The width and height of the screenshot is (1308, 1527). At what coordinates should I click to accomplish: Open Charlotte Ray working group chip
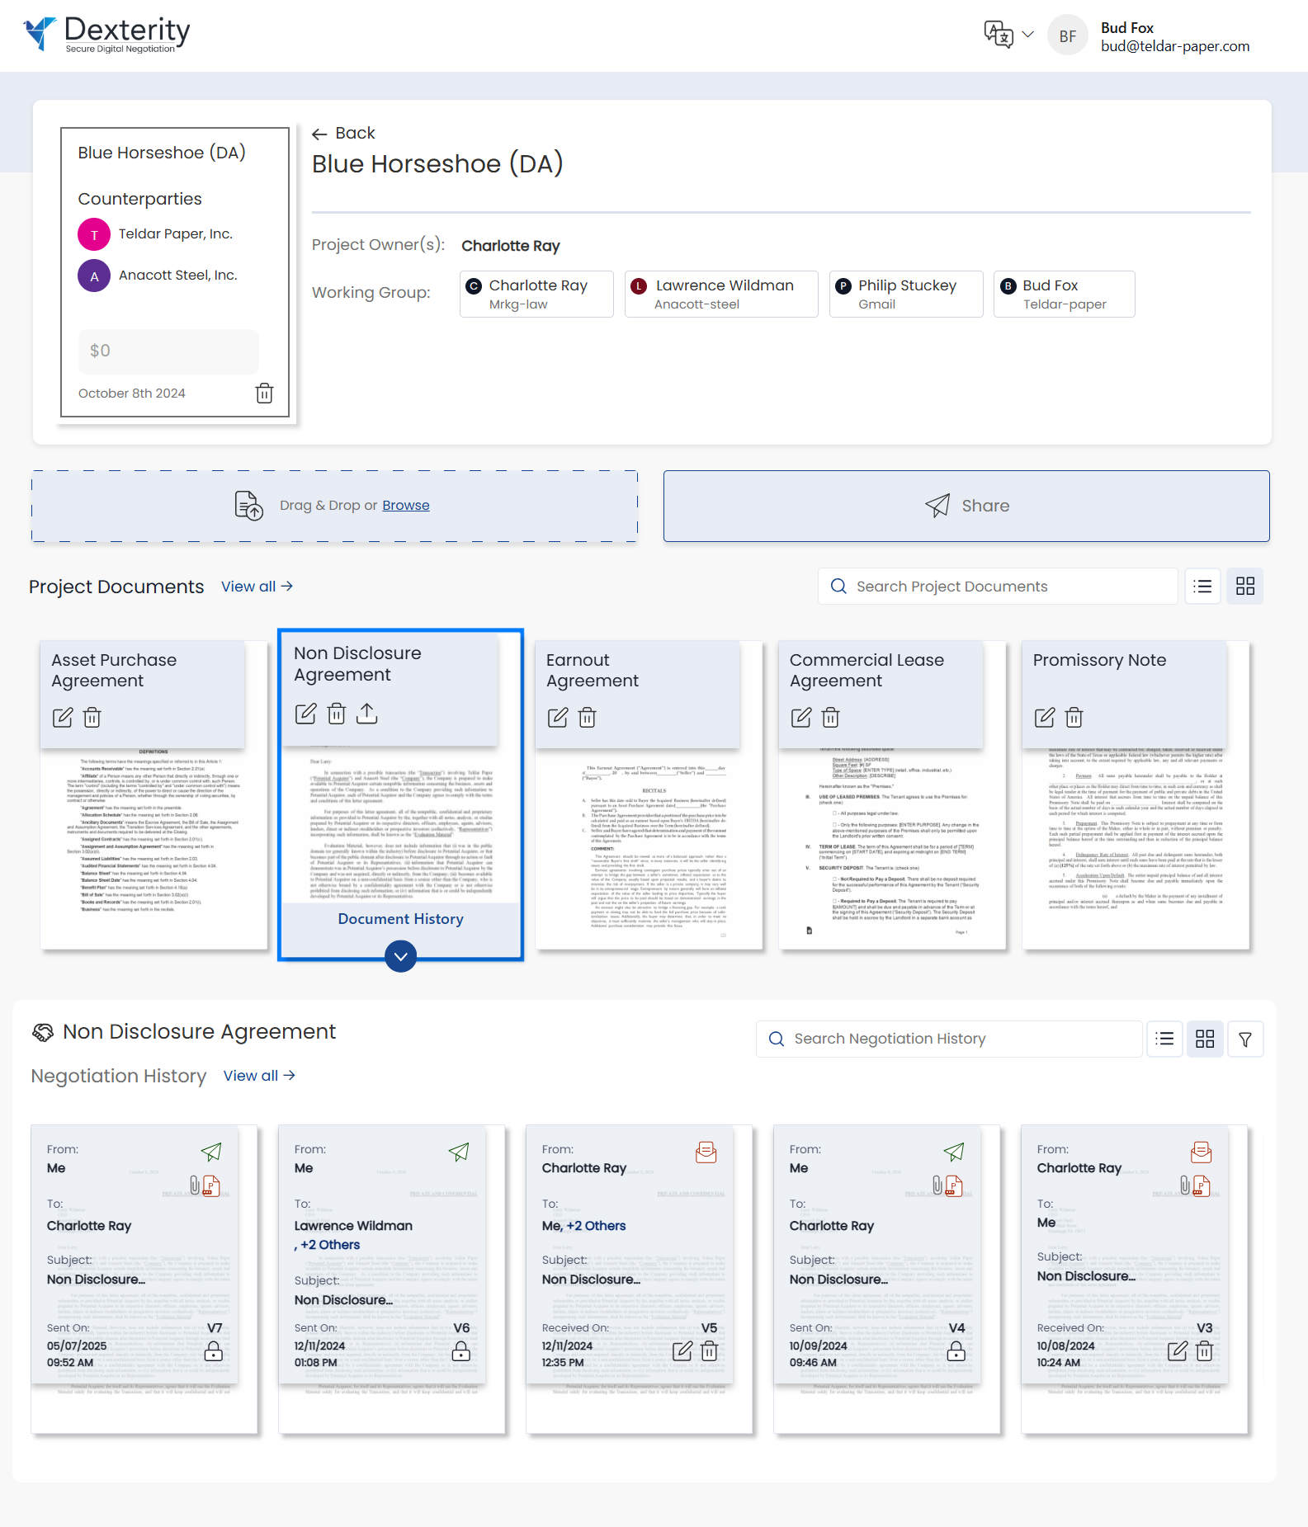[x=536, y=294]
